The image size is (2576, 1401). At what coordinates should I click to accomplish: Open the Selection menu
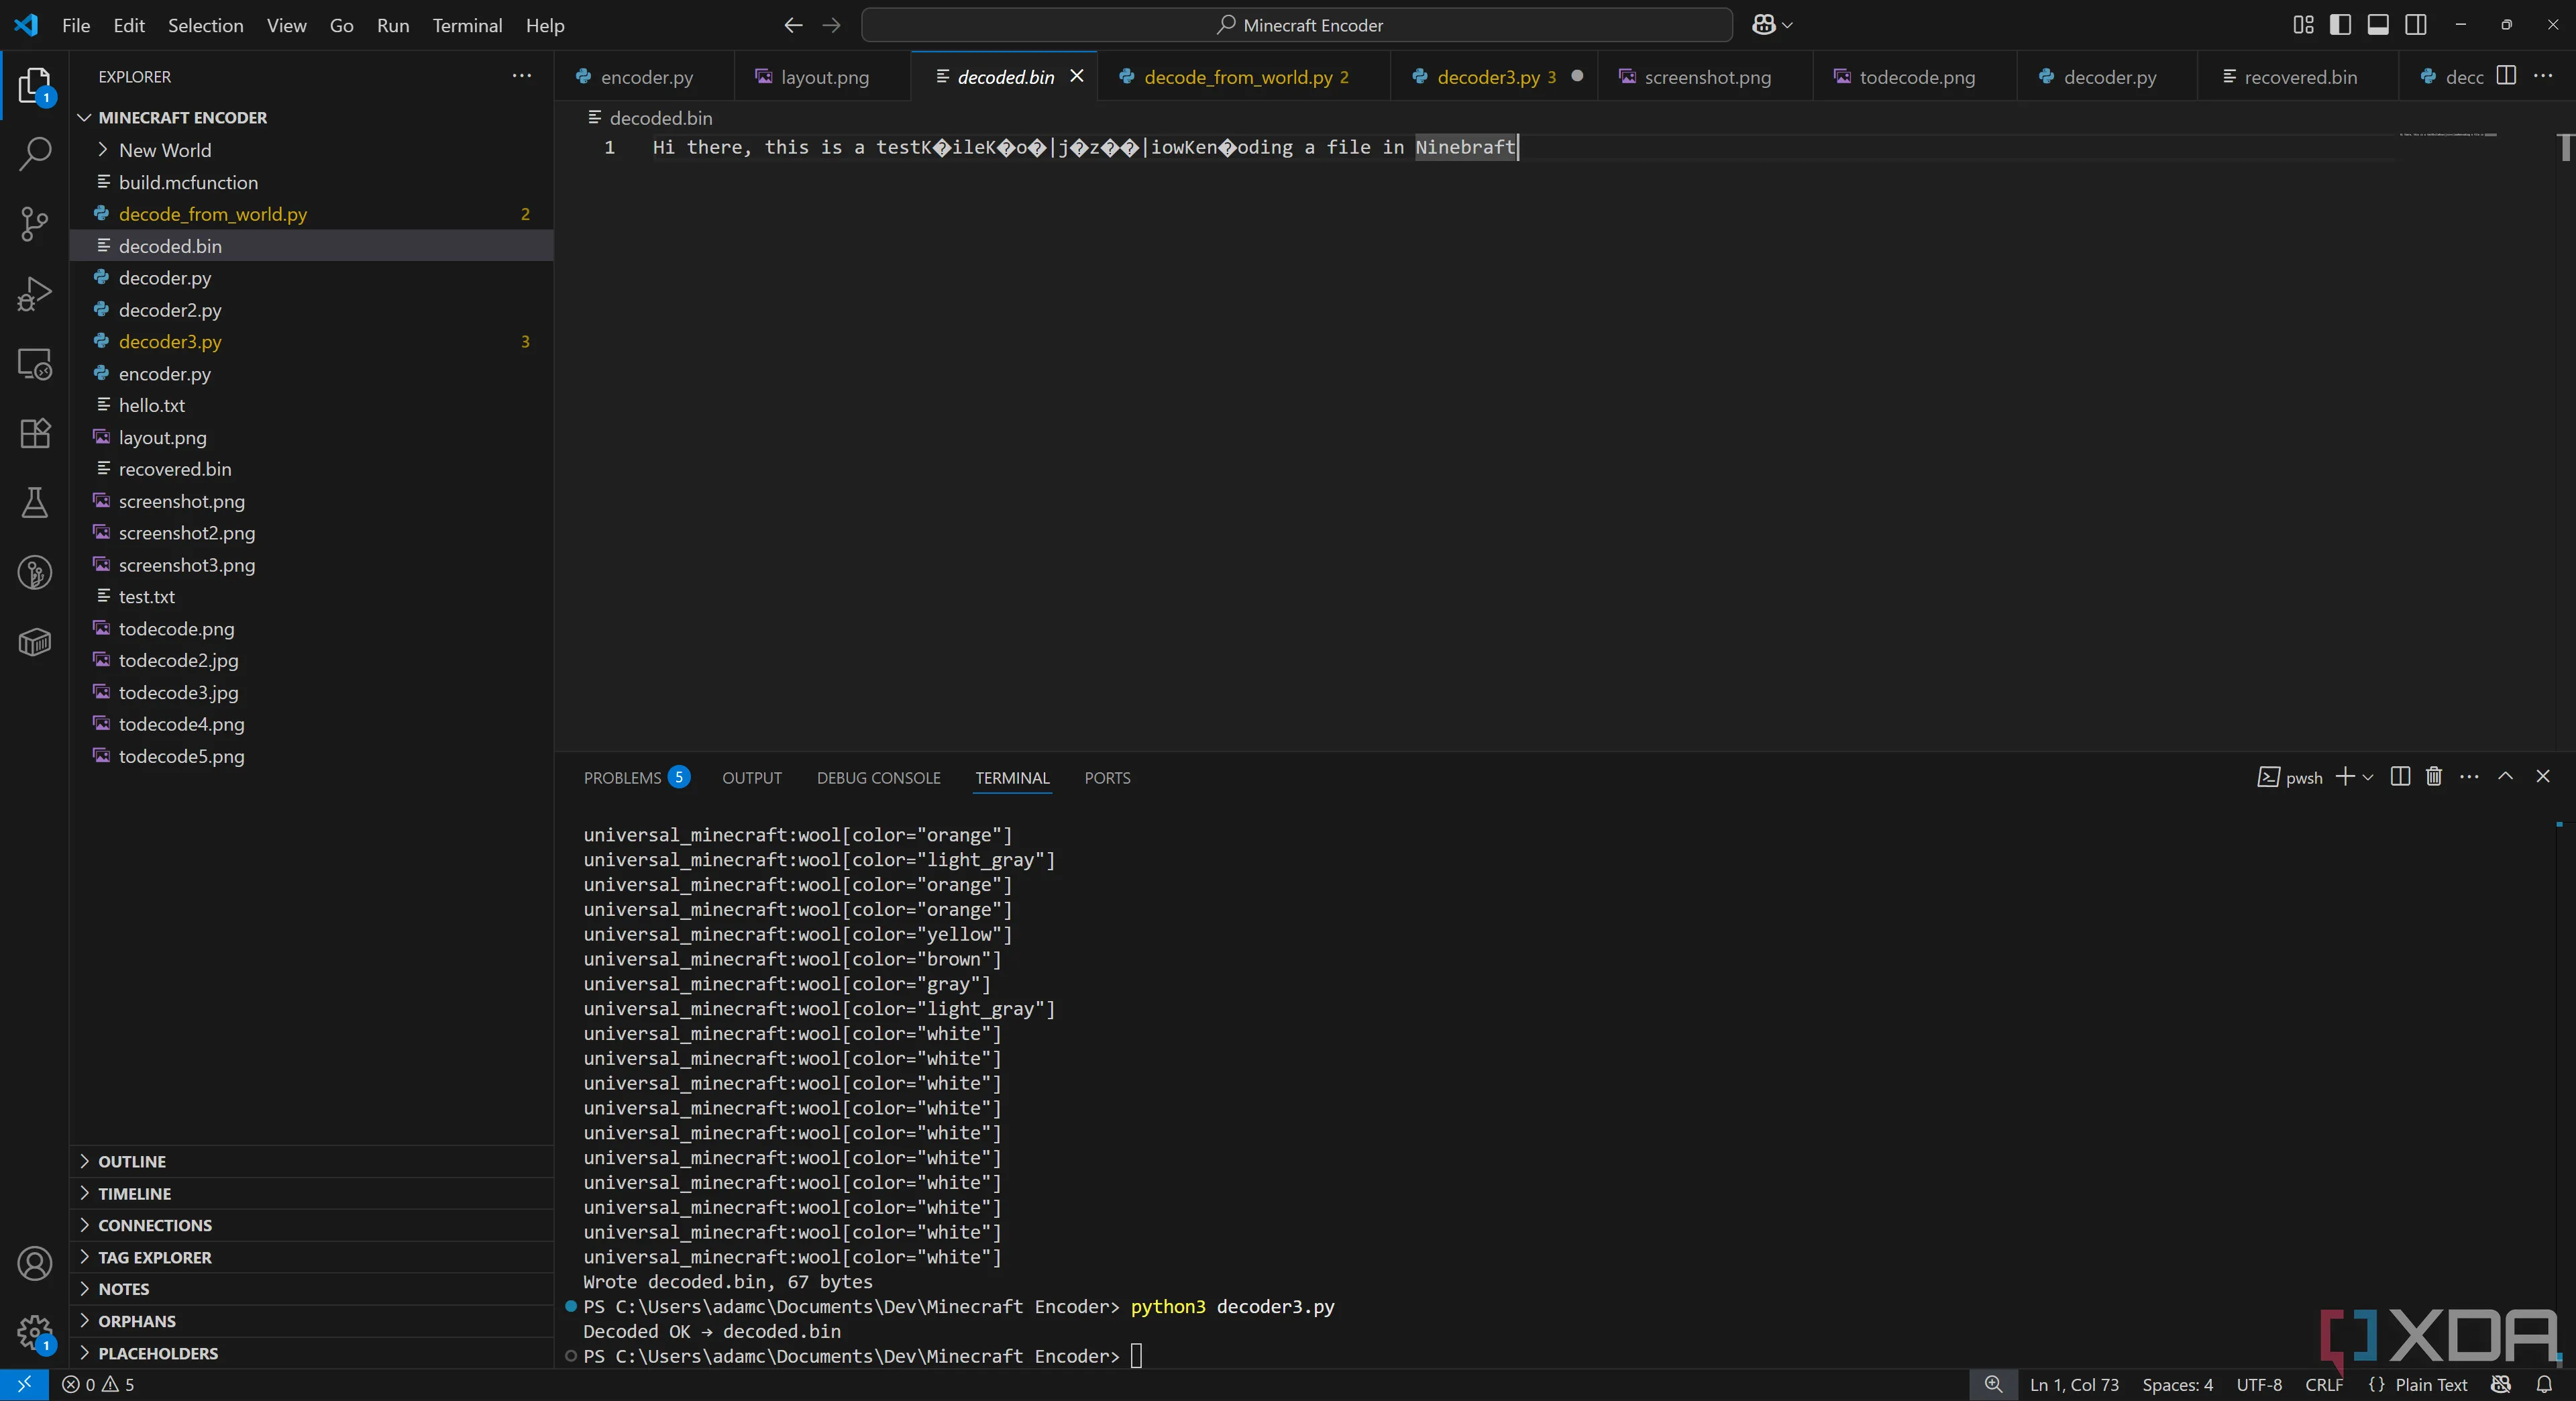(205, 25)
